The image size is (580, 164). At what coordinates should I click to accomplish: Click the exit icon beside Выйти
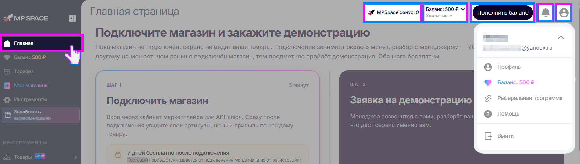(x=488, y=136)
